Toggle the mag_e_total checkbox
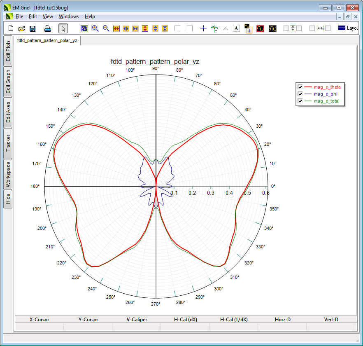Image resolution: width=363 pixels, height=346 pixels. tap(300, 101)
